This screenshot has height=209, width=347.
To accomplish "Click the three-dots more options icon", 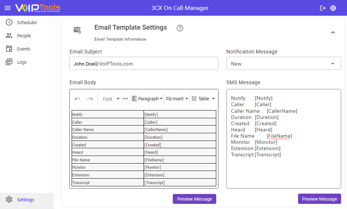I will point(125,99).
